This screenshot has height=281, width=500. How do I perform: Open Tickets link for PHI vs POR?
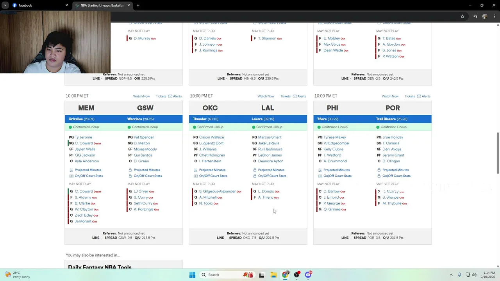[409, 96]
